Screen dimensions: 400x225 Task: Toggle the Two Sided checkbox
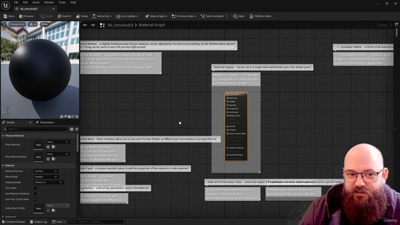(x=36, y=188)
